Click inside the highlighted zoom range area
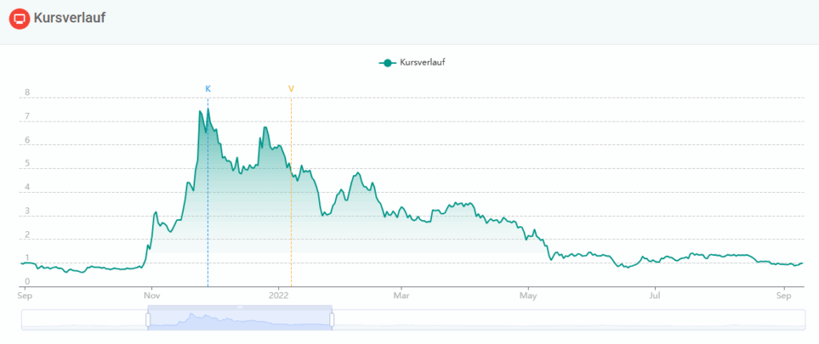This screenshot has width=819, height=344. click(240, 320)
